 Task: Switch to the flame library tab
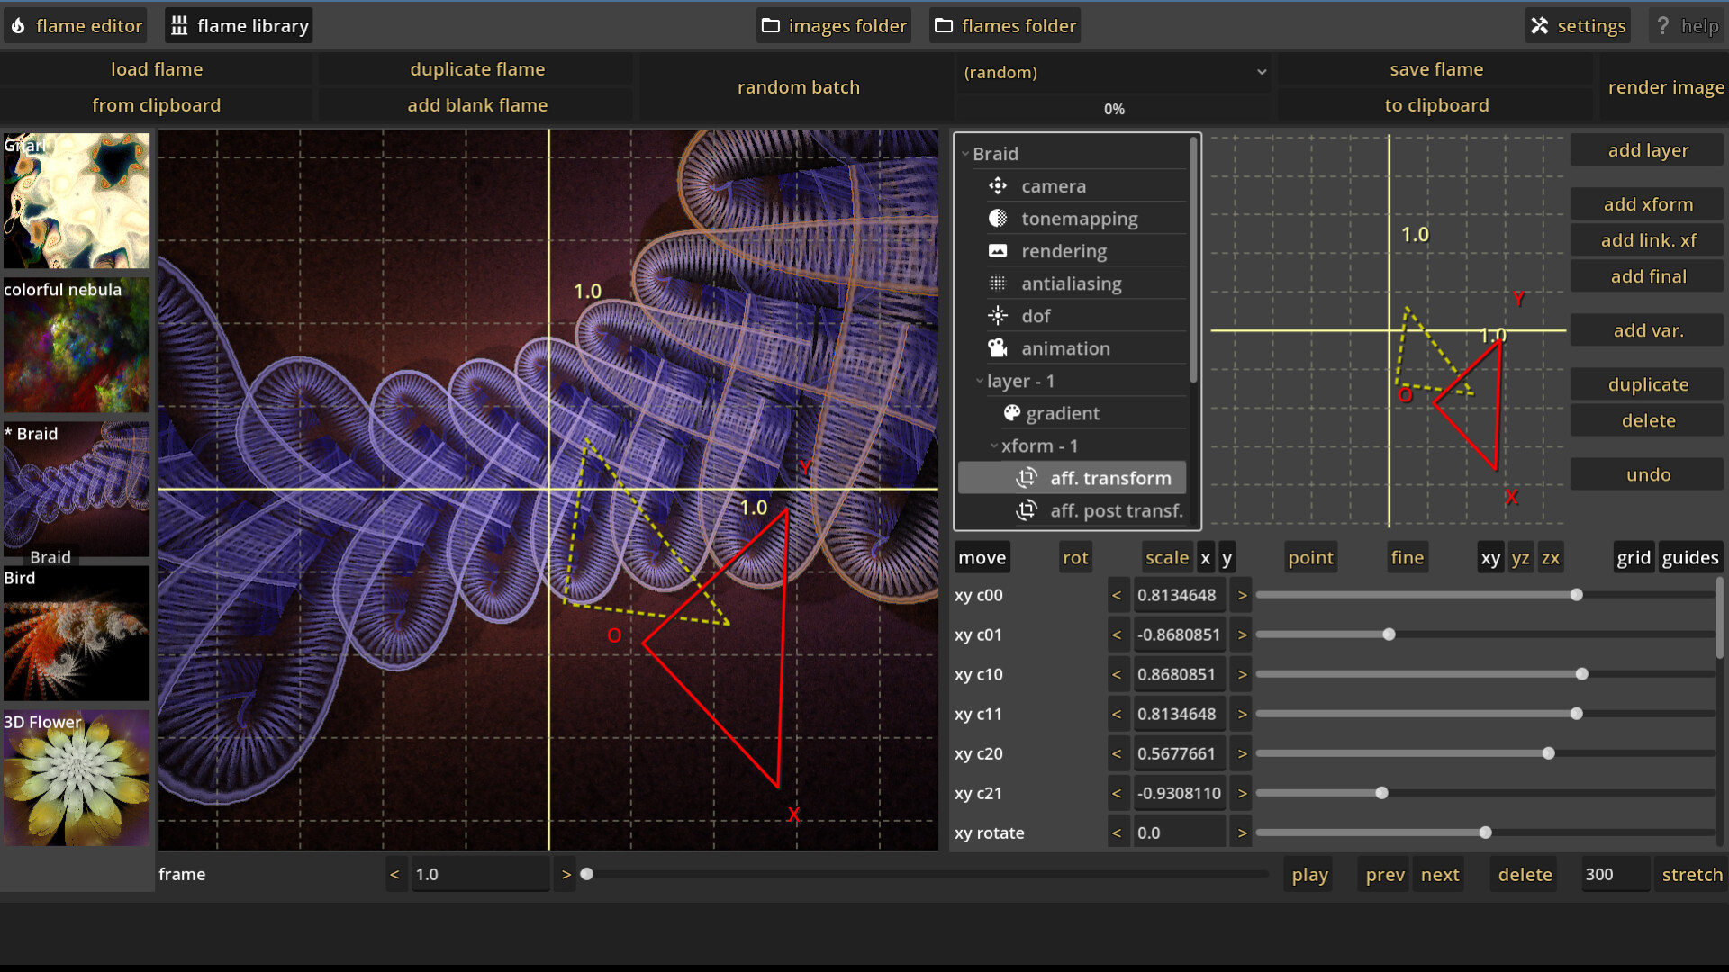pos(238,24)
